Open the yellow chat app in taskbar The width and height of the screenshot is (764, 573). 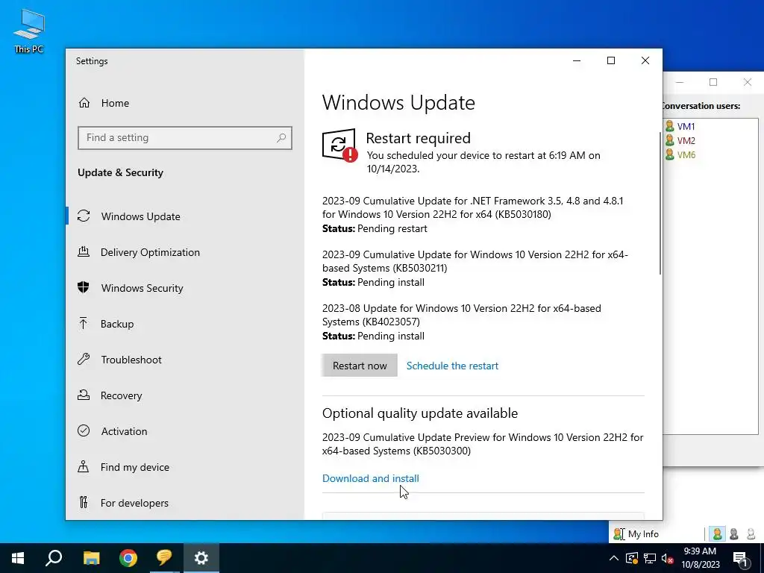165,558
